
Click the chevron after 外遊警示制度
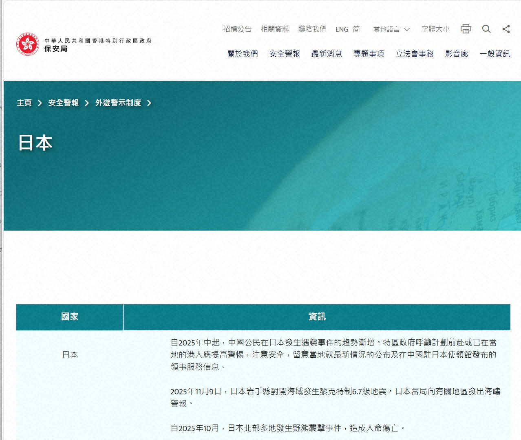pos(150,103)
